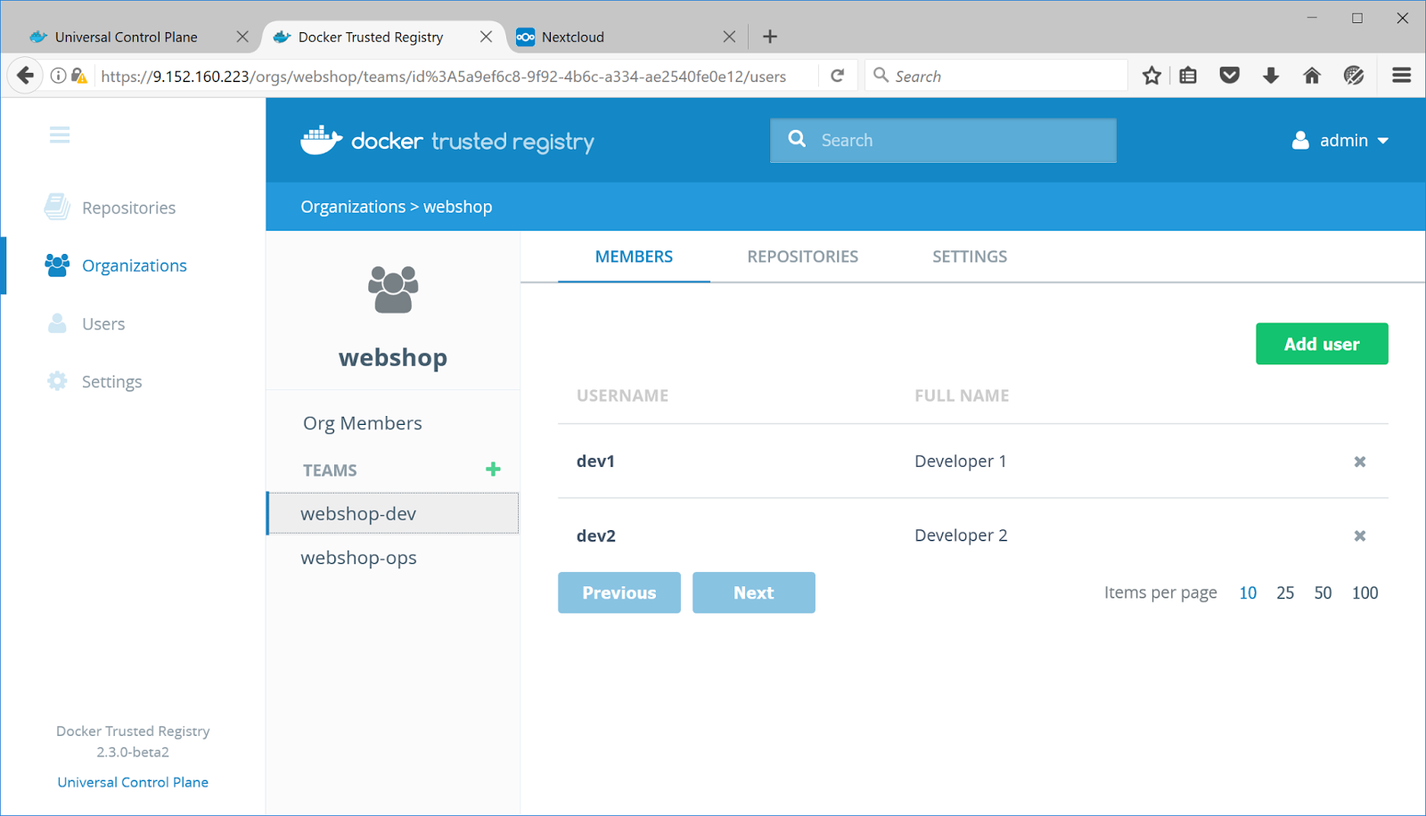The width and height of the screenshot is (1426, 816).
Task: Expand the admin account dropdown caret
Action: [1383, 141]
